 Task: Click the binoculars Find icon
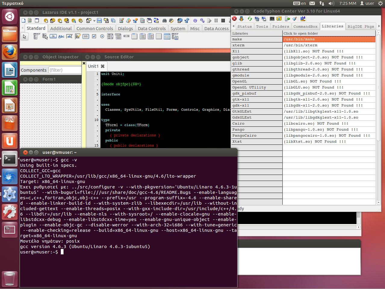(164, 20)
